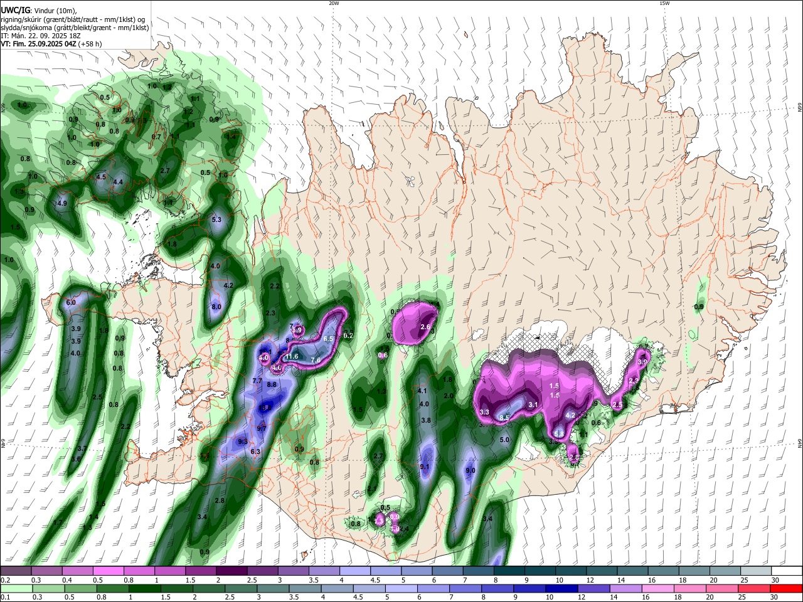Click the '3.1' snowfall value

pos(533,404)
